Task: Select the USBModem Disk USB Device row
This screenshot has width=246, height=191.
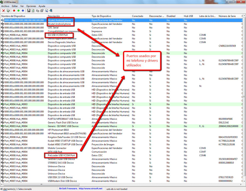Action: 121,181
